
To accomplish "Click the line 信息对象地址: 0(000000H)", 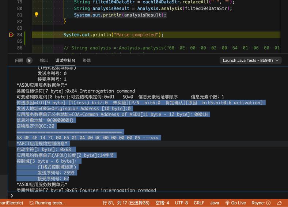I will [45, 120].
